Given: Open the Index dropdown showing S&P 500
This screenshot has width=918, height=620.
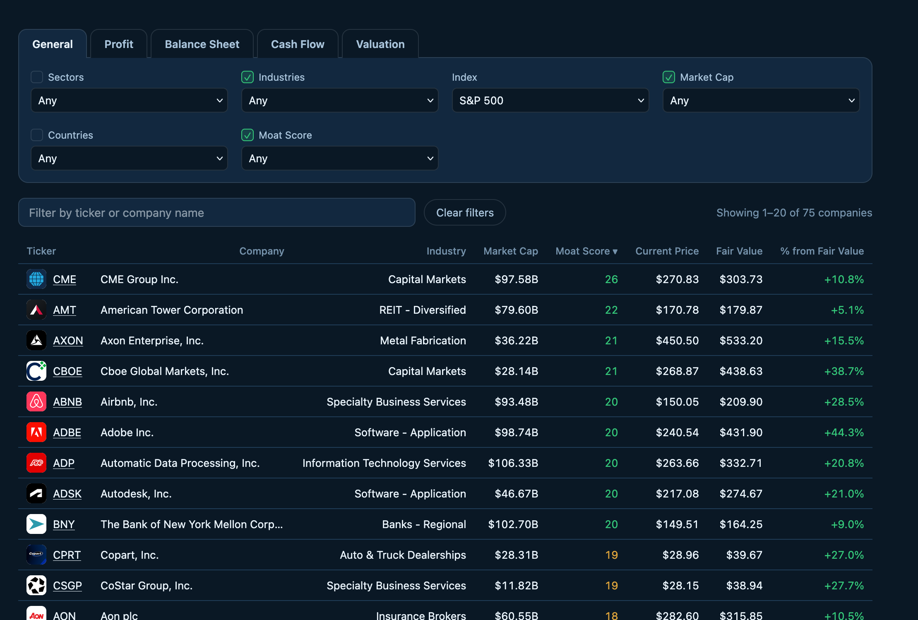Looking at the screenshot, I should [550, 100].
